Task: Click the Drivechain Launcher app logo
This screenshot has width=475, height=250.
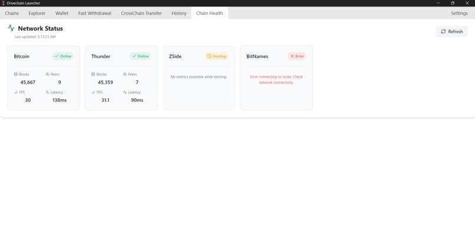Action: 3,3
